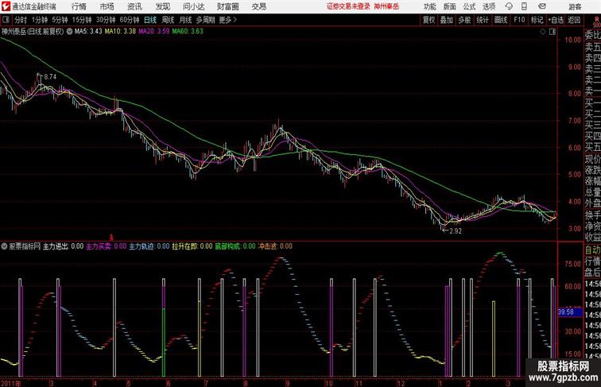Click the 统计 statistics button
The width and height of the screenshot is (601, 387).
[x=483, y=20]
